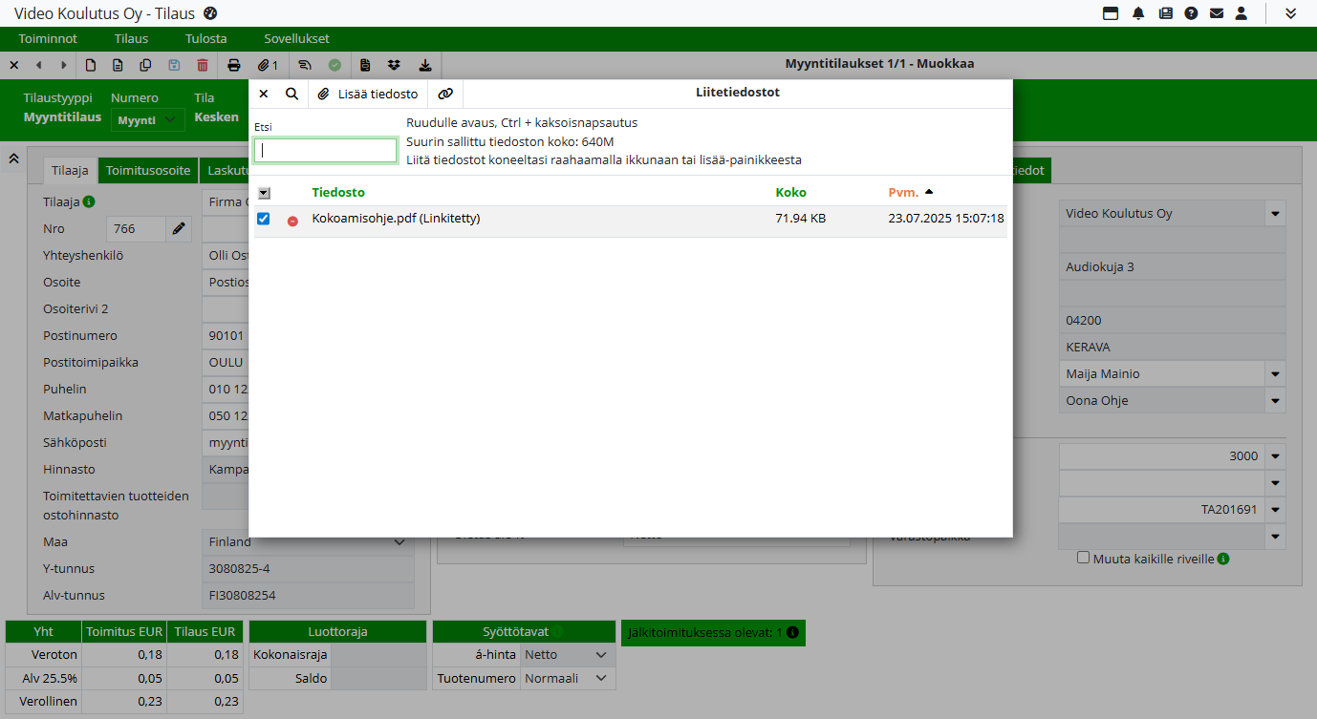Open dropdown next to Maija Mainio

[1275, 374]
